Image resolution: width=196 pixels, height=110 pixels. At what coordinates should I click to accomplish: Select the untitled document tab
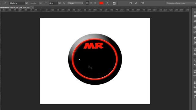click(x=15, y=8)
